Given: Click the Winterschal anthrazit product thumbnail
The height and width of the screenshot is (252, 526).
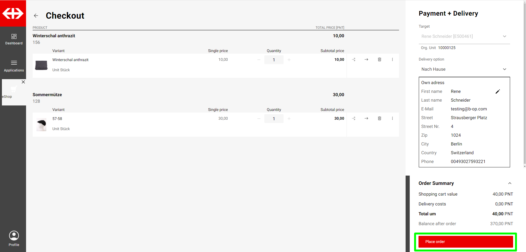Looking at the screenshot, I should (x=41, y=65).
